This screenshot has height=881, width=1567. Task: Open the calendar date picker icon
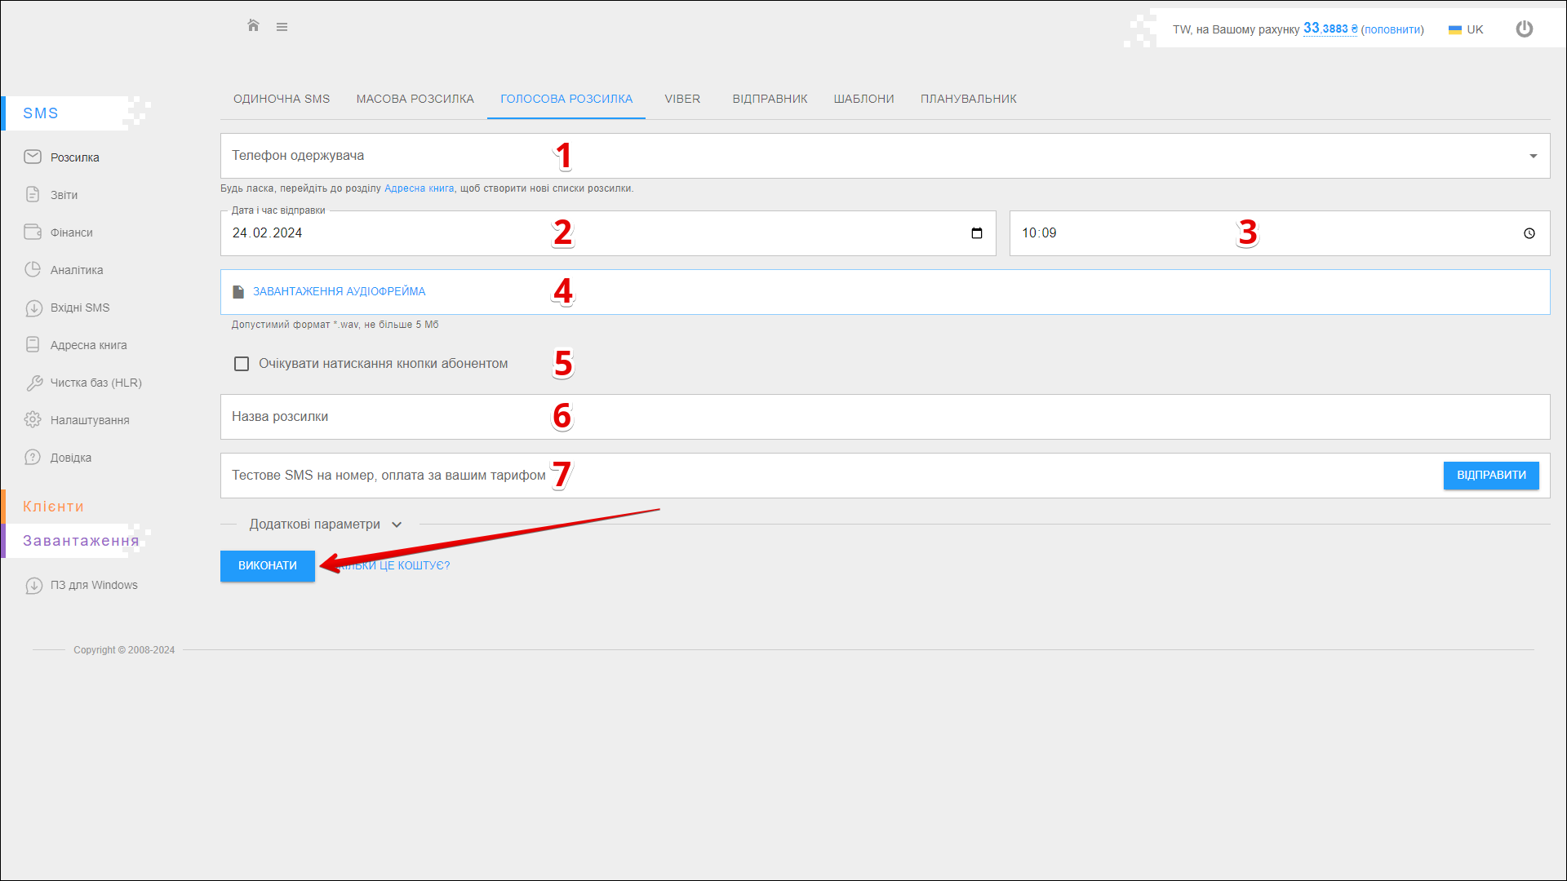click(976, 233)
